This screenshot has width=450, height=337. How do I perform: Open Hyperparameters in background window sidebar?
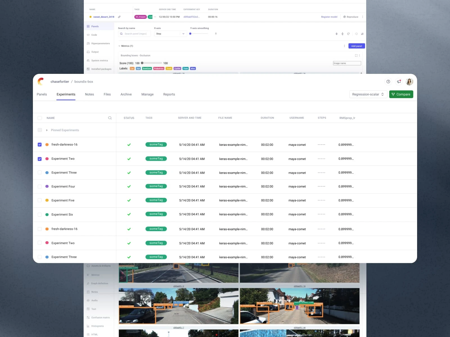pyautogui.click(x=98, y=44)
